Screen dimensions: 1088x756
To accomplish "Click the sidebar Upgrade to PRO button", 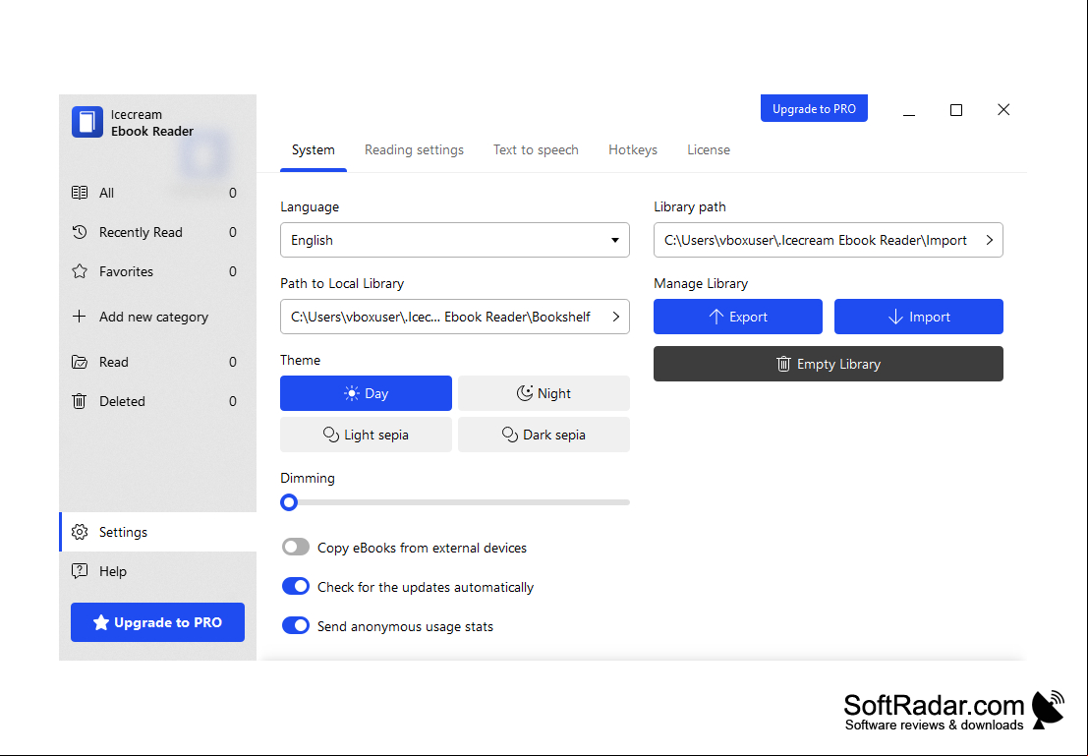I will pos(157,622).
